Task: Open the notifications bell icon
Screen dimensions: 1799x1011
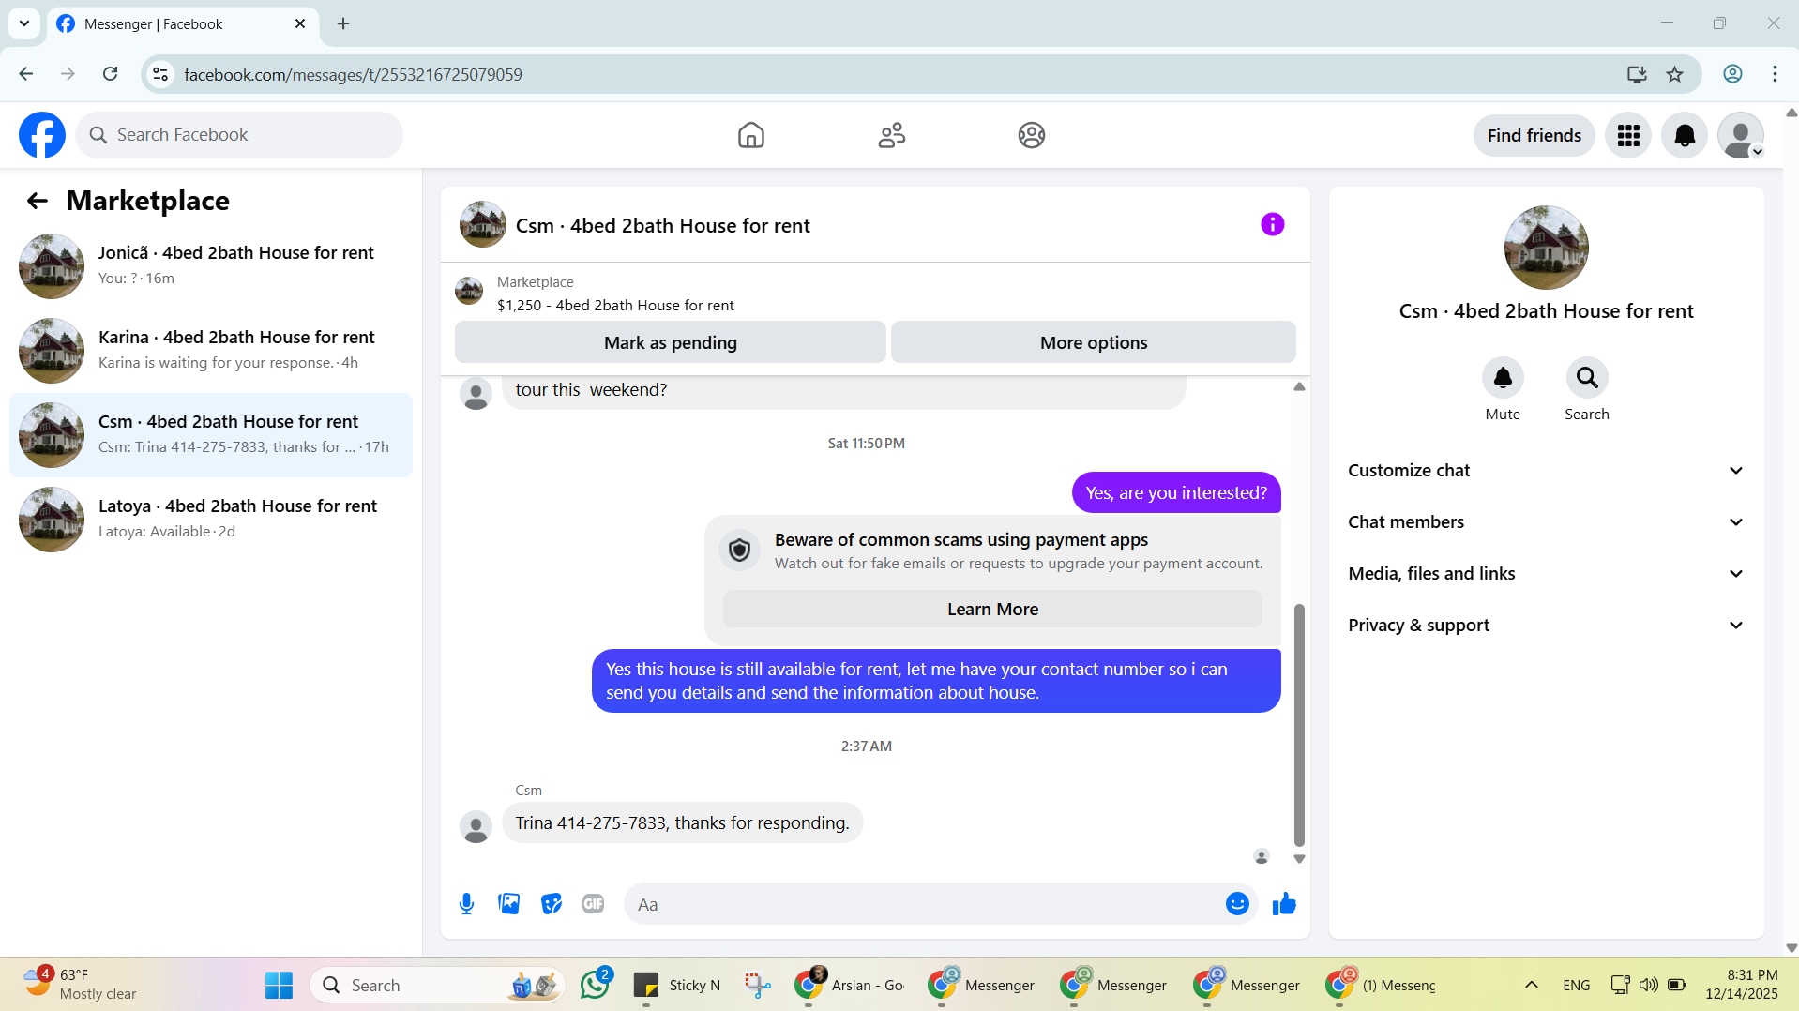Action: click(1684, 135)
